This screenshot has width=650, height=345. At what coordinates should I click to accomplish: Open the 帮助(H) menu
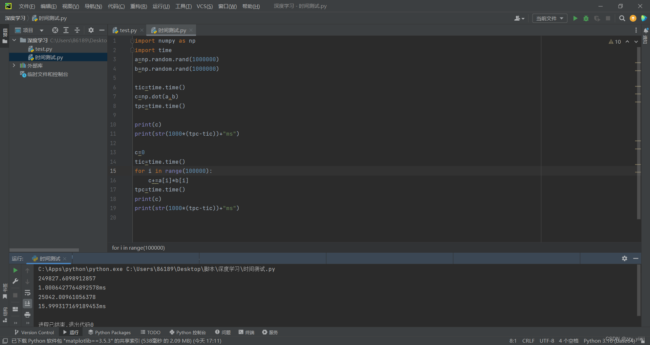tap(251, 6)
